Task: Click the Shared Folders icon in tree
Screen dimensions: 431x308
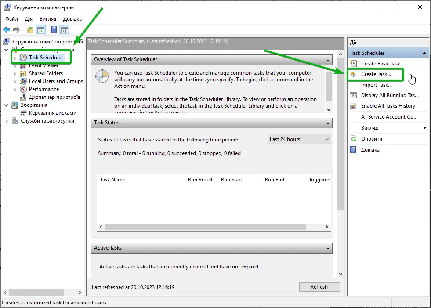Action: [x=23, y=73]
